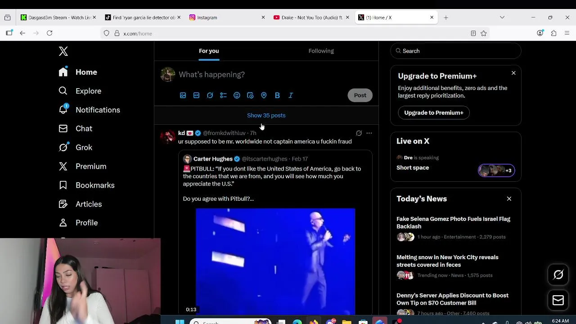This screenshot has width=576, height=324.
Task: Open Home from the sidebar
Action: coord(78,72)
